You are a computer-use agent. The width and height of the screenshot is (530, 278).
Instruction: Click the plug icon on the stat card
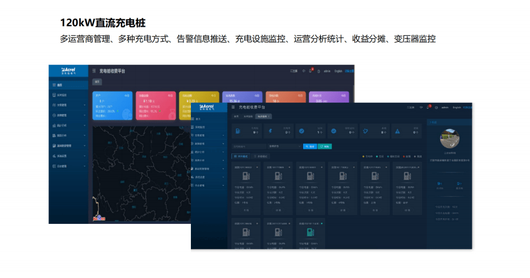[365, 131]
